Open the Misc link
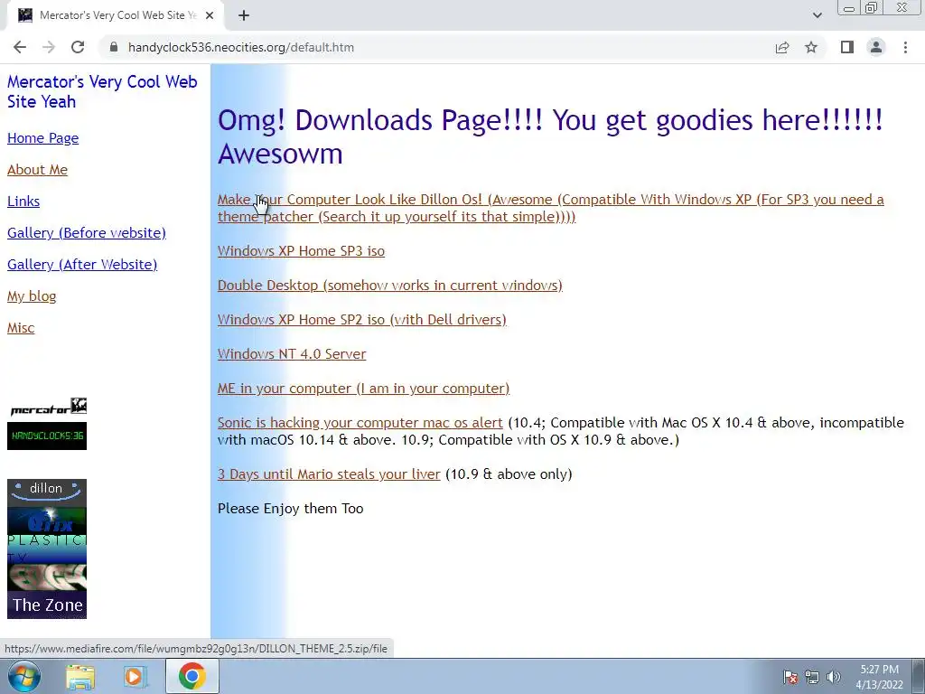This screenshot has width=925, height=694. (21, 328)
